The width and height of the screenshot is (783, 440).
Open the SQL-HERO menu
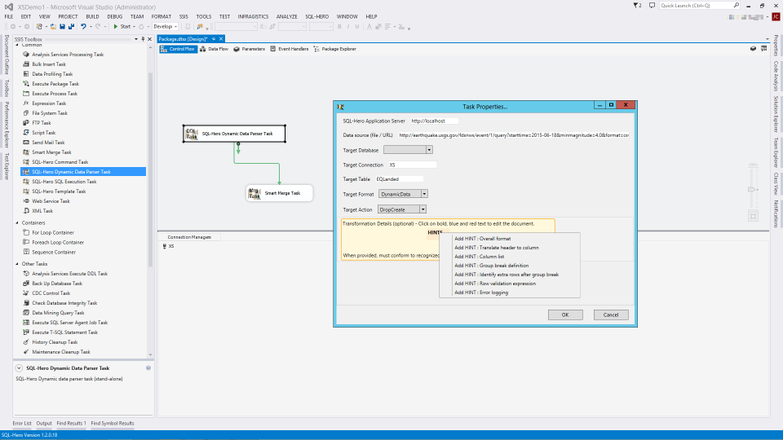click(316, 16)
